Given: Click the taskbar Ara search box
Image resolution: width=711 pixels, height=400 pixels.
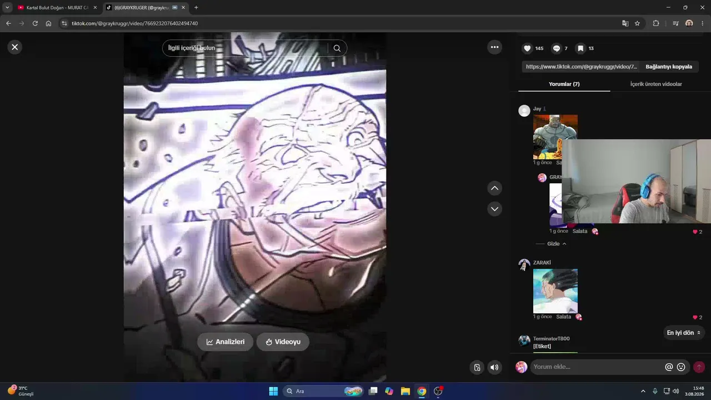Looking at the screenshot, I should 323,391.
